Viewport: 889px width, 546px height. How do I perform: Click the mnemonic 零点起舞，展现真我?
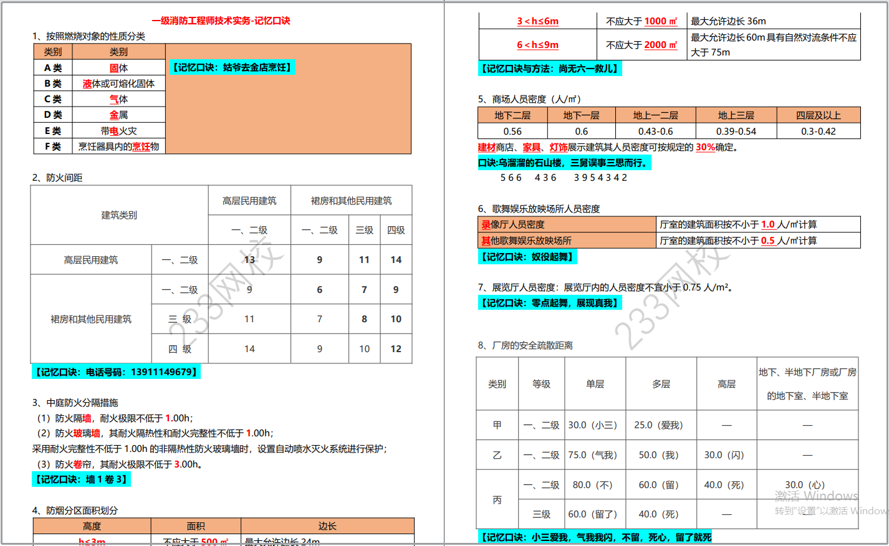[550, 303]
